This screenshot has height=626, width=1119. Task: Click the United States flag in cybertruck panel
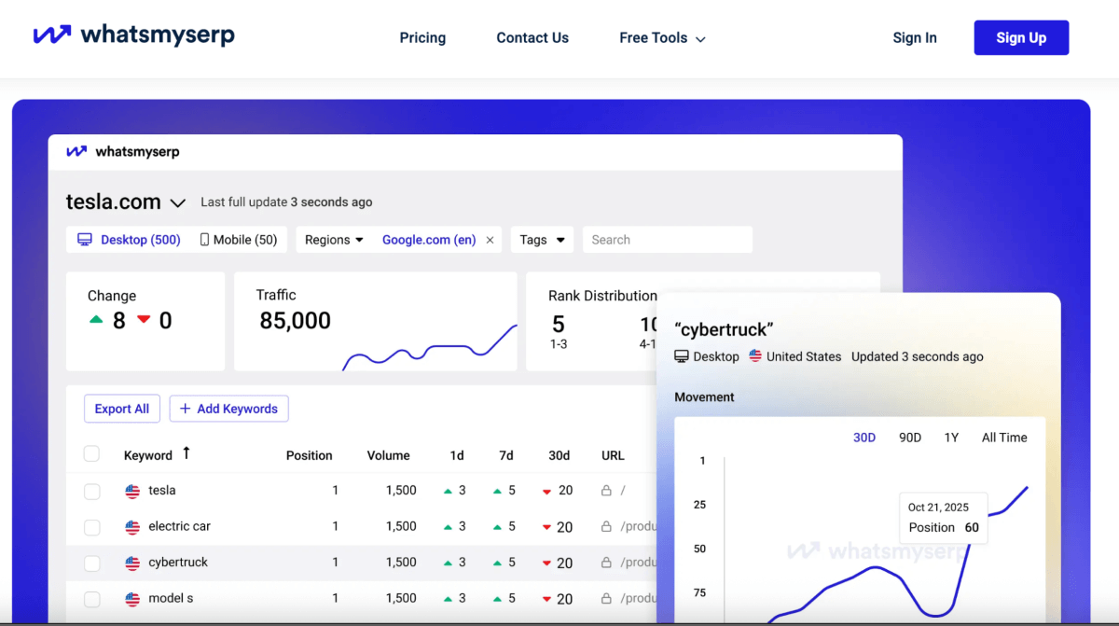[755, 356]
